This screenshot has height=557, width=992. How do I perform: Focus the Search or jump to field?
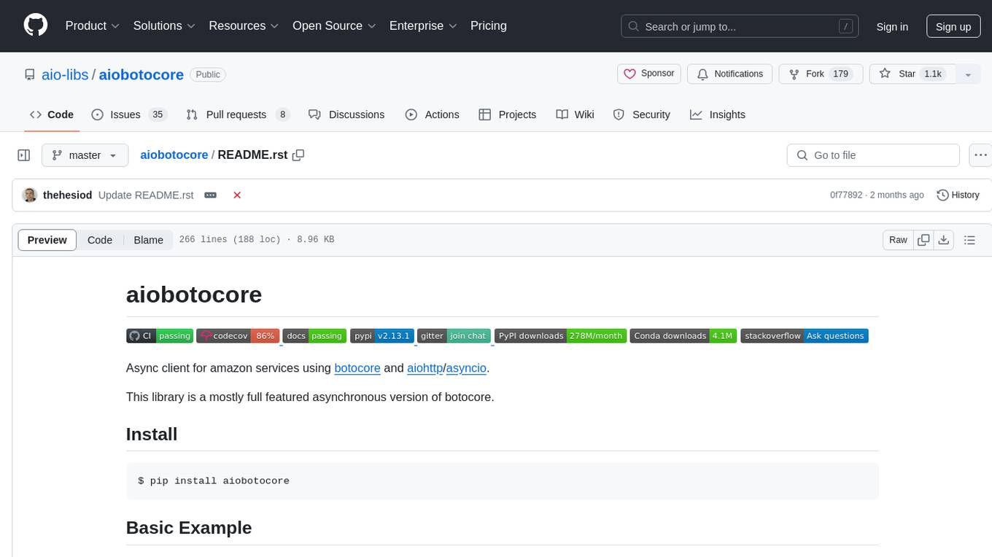click(741, 26)
